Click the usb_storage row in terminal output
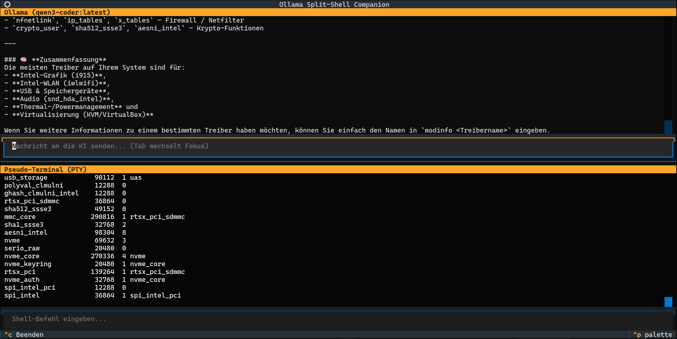The height and width of the screenshot is (339, 677). click(26, 178)
